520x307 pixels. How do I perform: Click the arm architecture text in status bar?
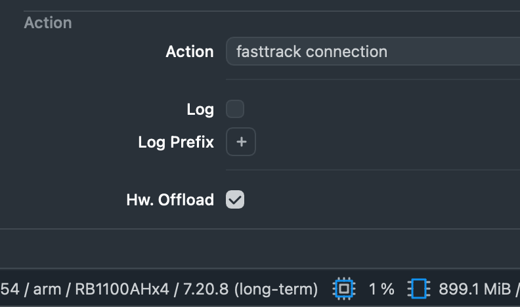pyautogui.click(x=47, y=289)
